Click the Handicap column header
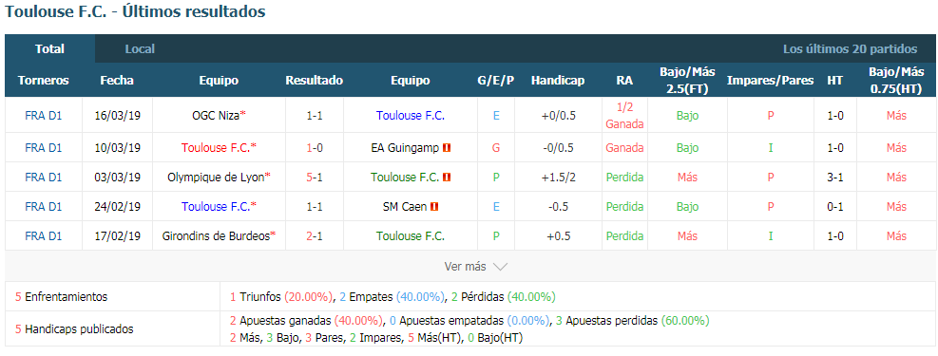This screenshot has width=938, height=356. 558,80
